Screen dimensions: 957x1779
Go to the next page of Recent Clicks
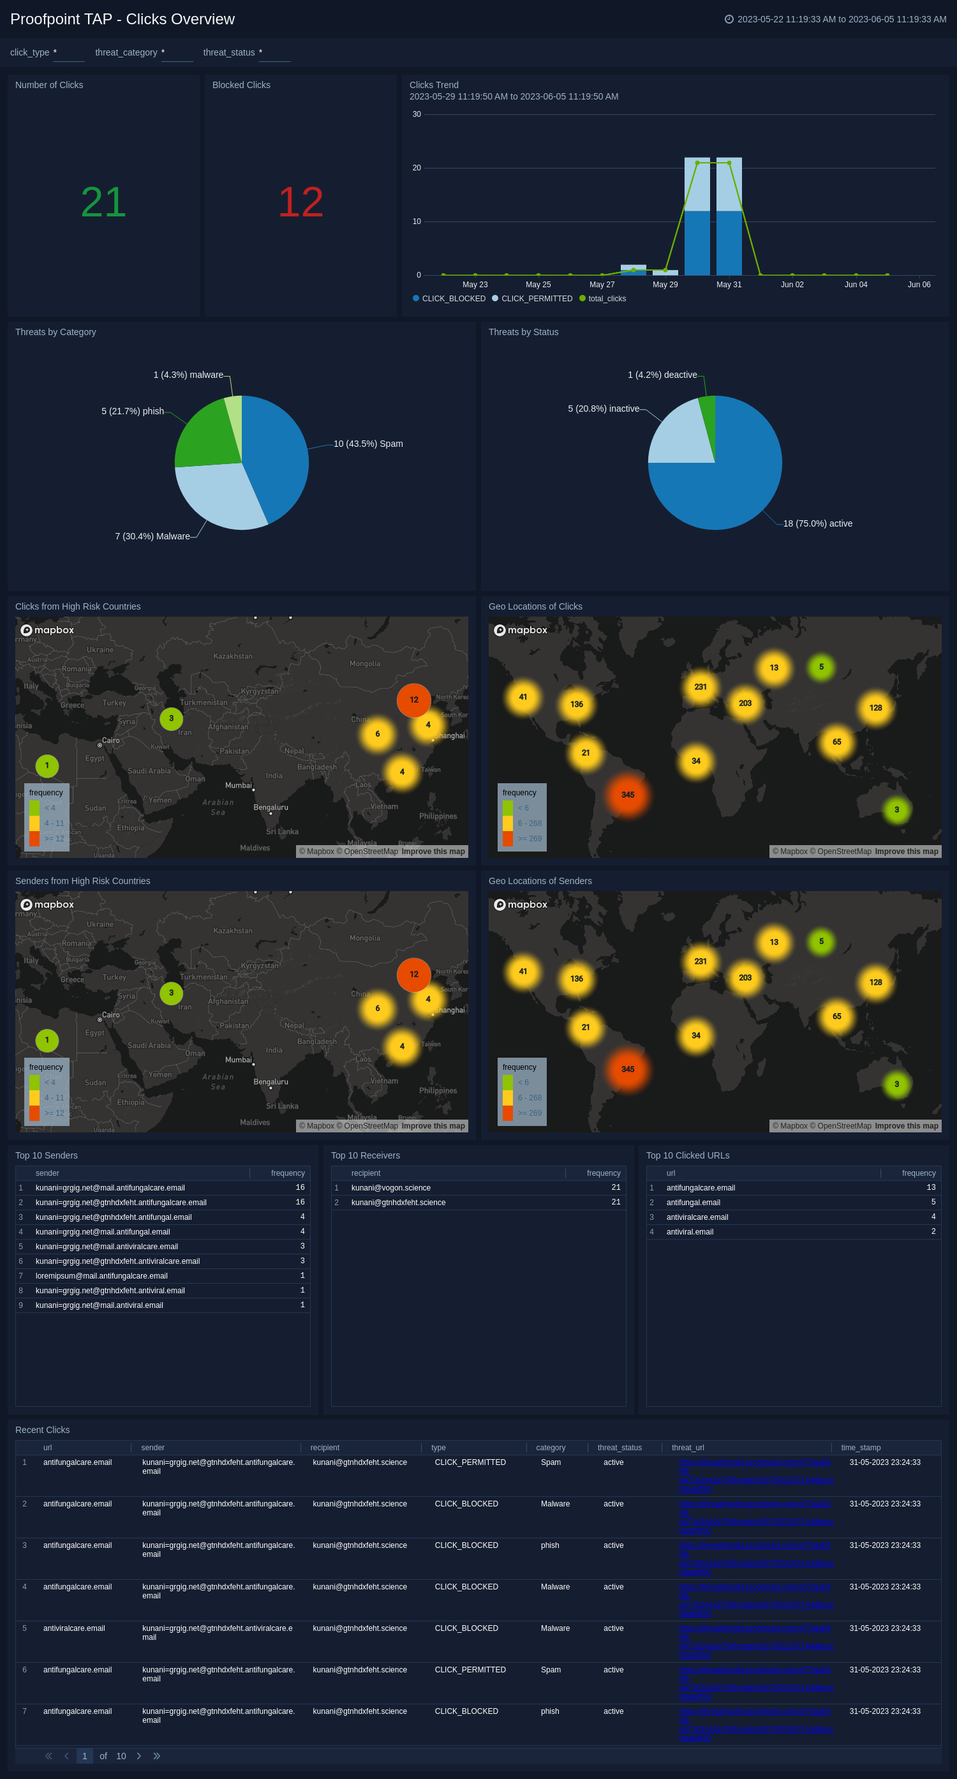(139, 1755)
